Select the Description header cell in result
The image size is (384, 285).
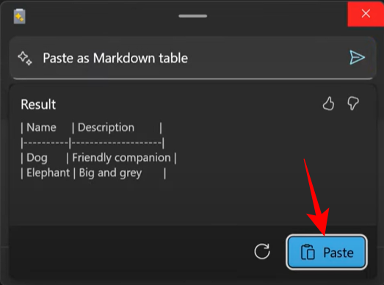106,127
